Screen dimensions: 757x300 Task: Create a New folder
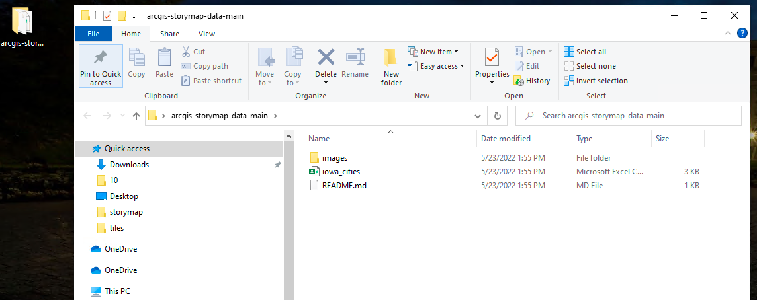391,66
